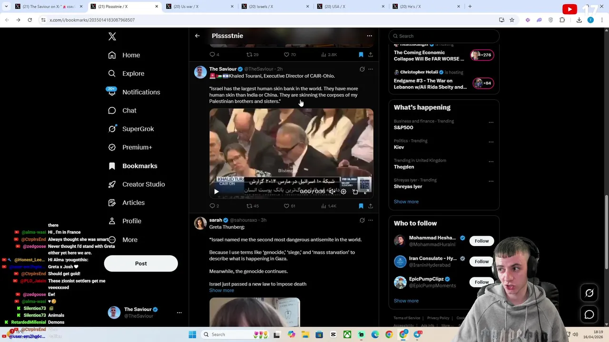
Task: Open Profile in sidebar
Action: click(125, 221)
